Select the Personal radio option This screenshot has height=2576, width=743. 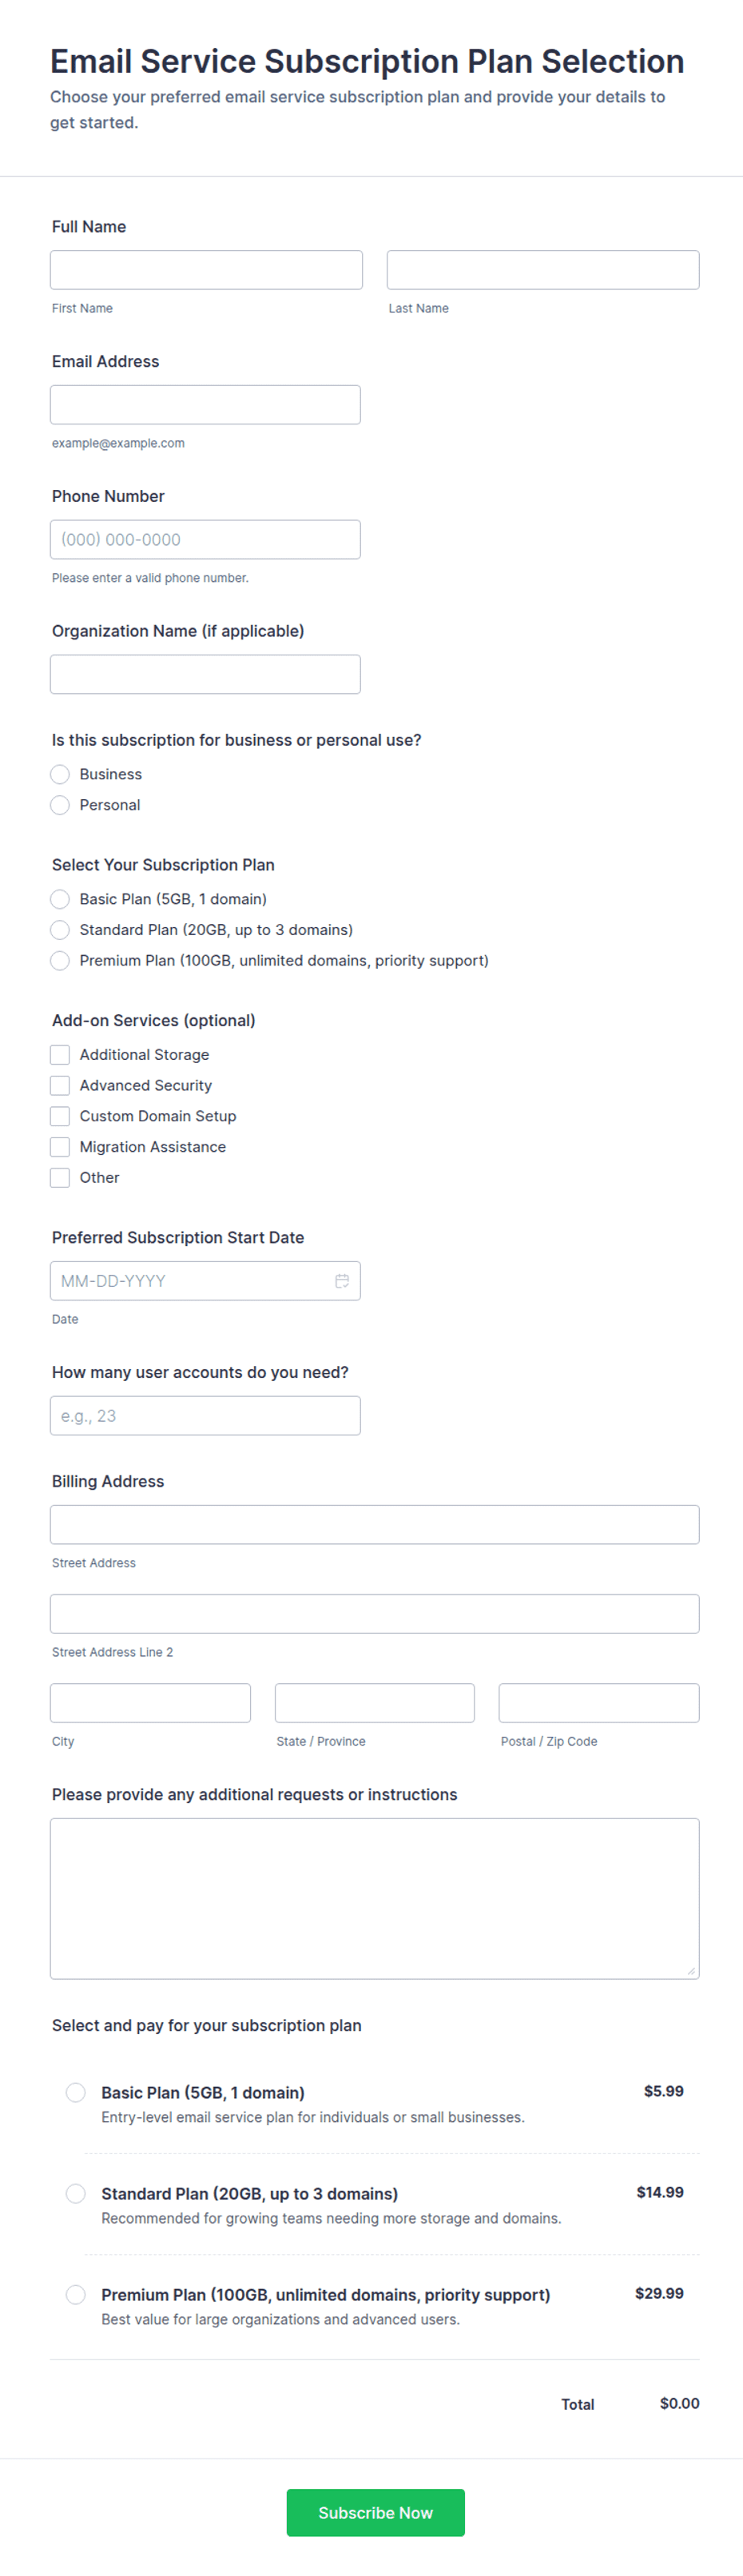pyautogui.click(x=60, y=805)
